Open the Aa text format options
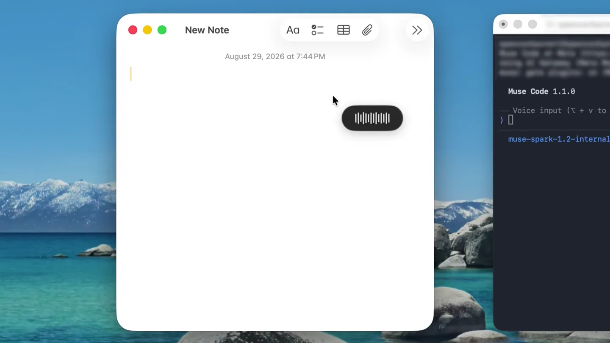The height and width of the screenshot is (343, 610). click(293, 30)
